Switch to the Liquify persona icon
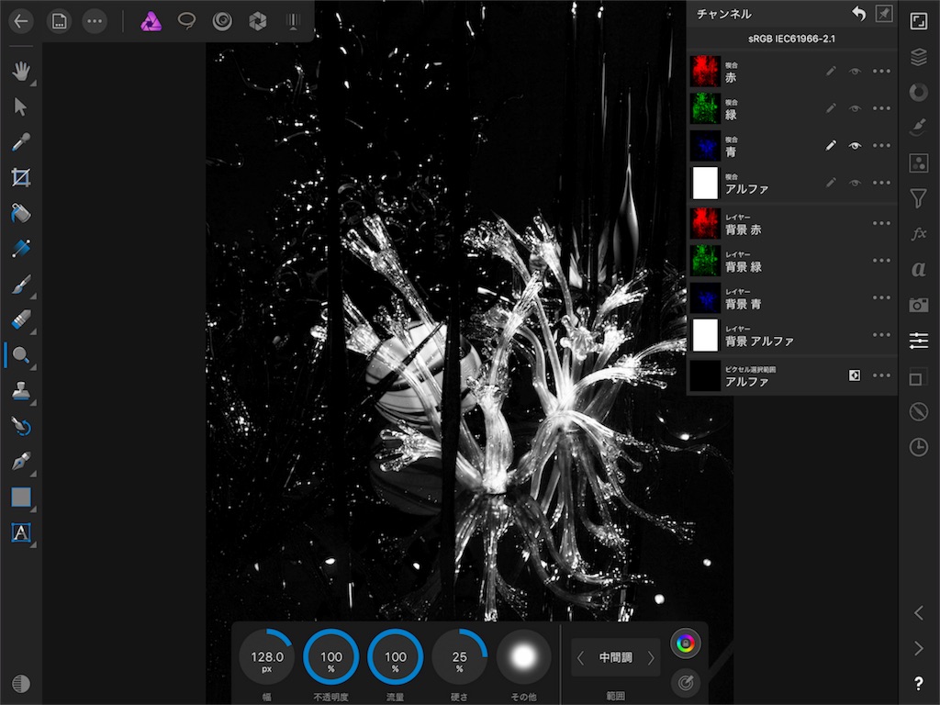The width and height of the screenshot is (940, 705). (x=222, y=22)
